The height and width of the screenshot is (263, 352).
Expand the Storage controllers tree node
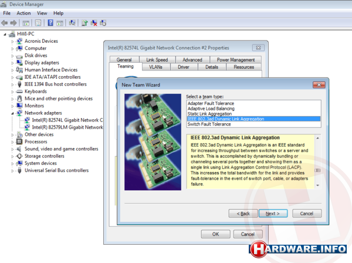click(12, 156)
